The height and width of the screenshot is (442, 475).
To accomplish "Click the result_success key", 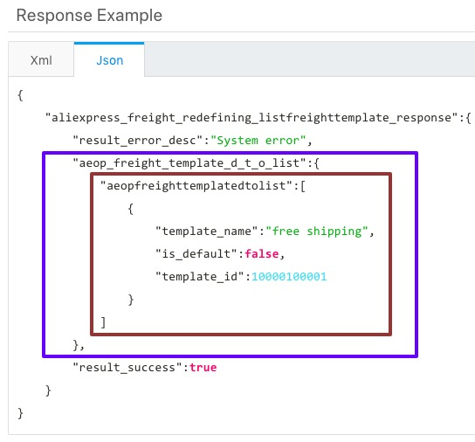I will [x=127, y=368].
